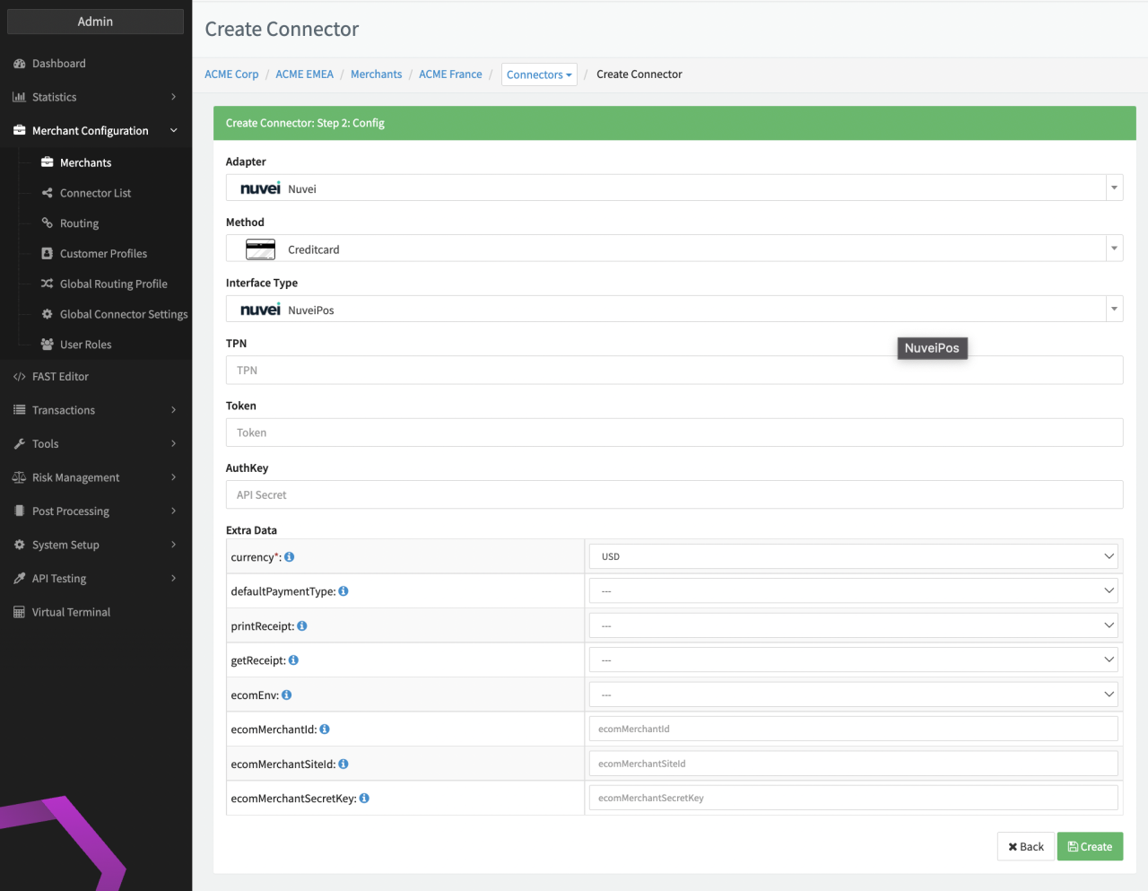
Task: Click the ecomMerchantId info icon
Action: click(325, 729)
